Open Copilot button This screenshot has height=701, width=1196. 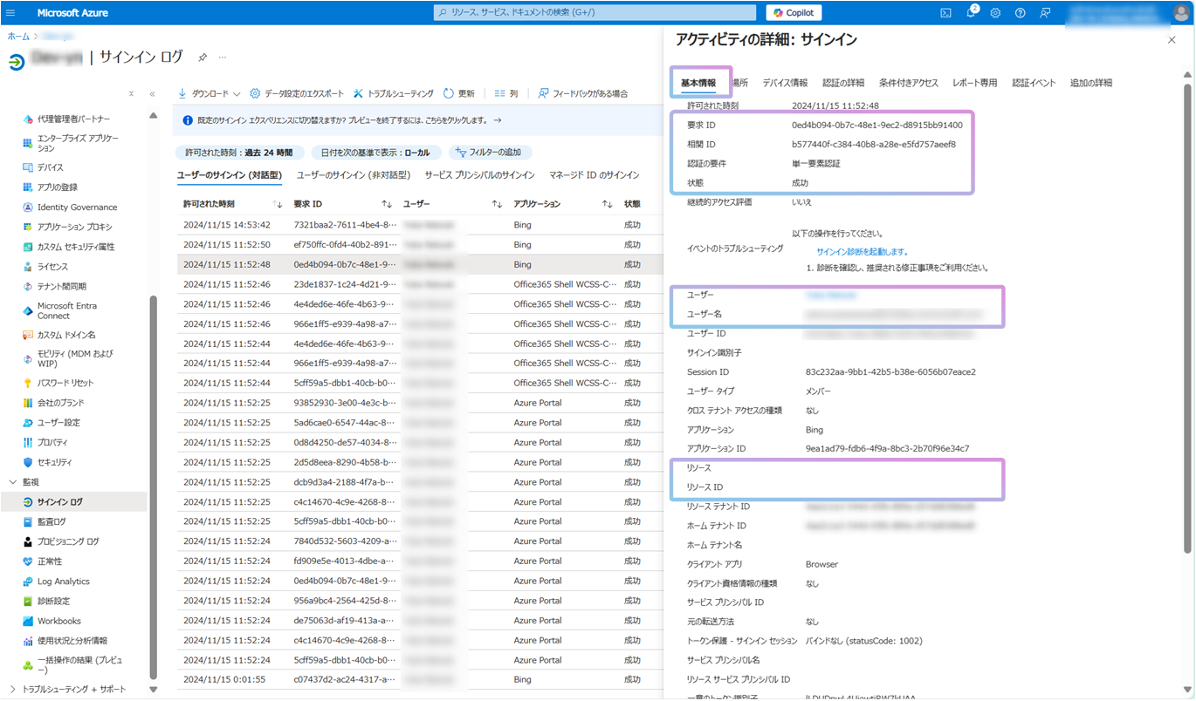pos(794,13)
